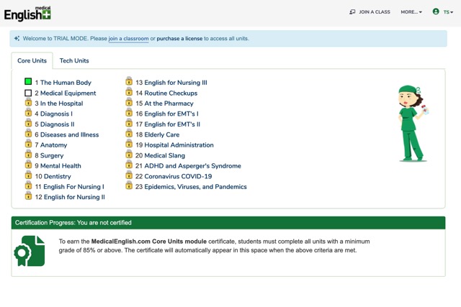The width and height of the screenshot is (461, 307).
Task: Open unit 7 Anatomy
Action: coord(50,145)
